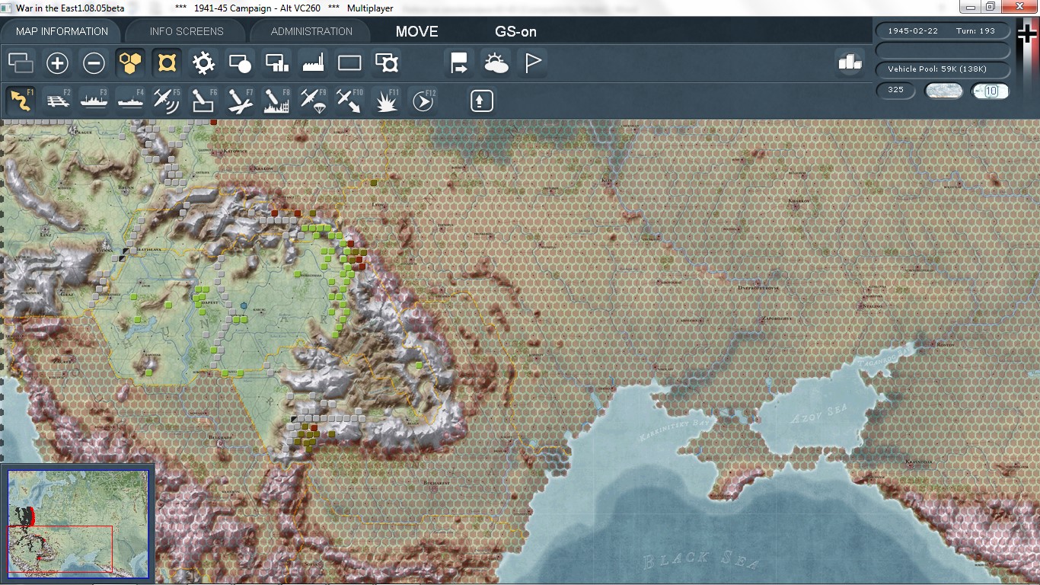Click the BLACK SEA label on map

coord(701,561)
